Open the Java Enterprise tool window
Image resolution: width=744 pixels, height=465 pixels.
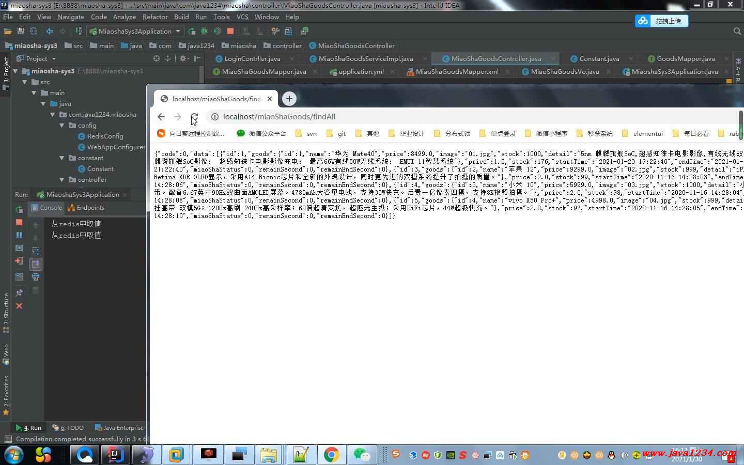point(119,428)
